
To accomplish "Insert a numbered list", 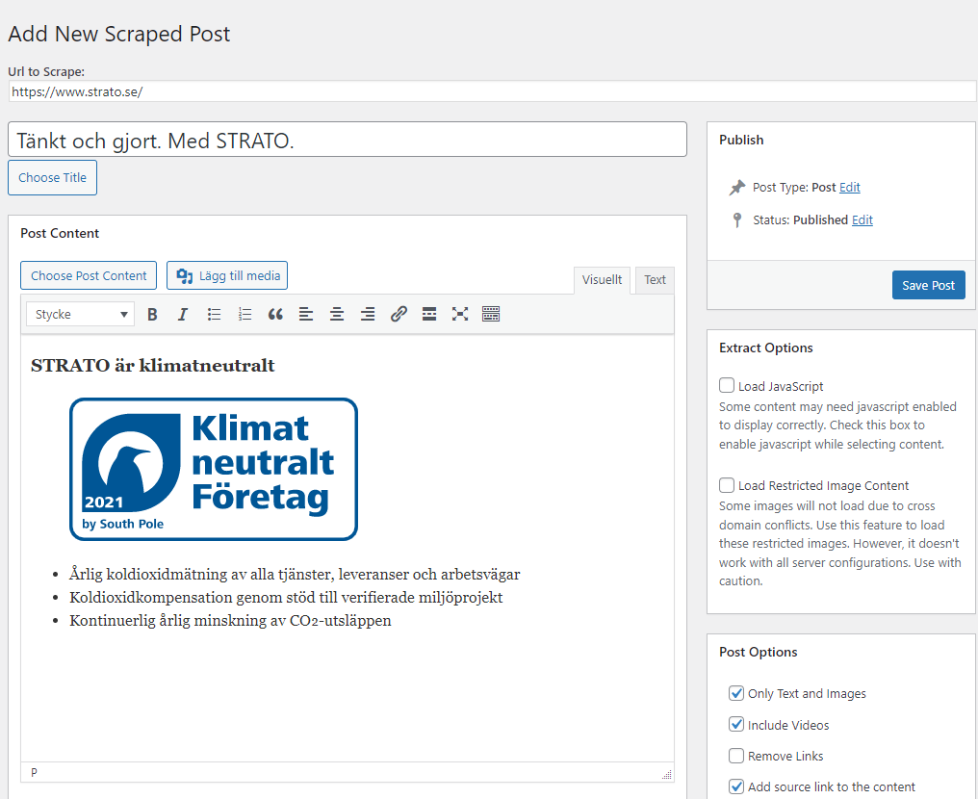I will 244,315.
